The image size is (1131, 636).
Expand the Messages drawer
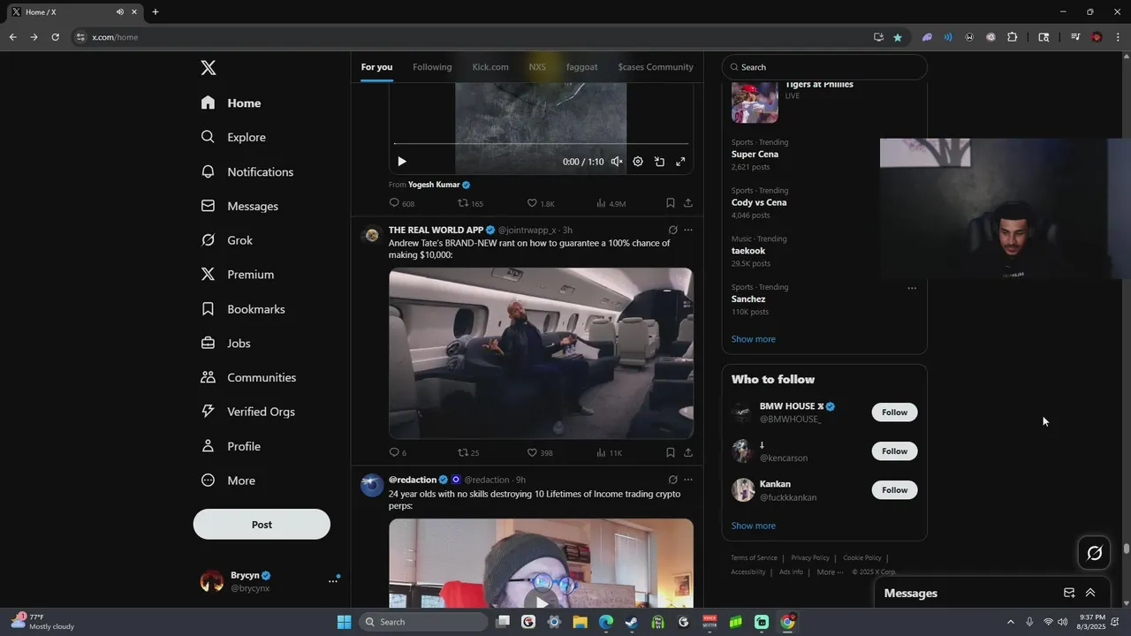[1090, 593]
